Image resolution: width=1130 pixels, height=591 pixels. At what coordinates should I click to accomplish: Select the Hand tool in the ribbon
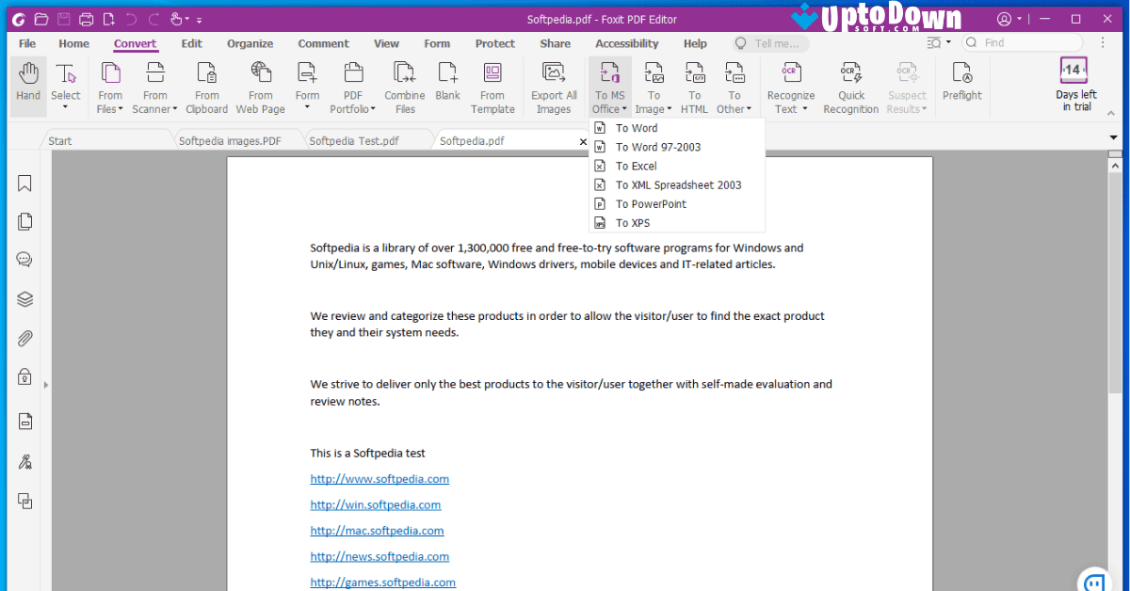click(27, 85)
